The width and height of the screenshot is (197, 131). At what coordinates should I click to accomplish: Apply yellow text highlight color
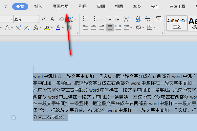[47, 28]
